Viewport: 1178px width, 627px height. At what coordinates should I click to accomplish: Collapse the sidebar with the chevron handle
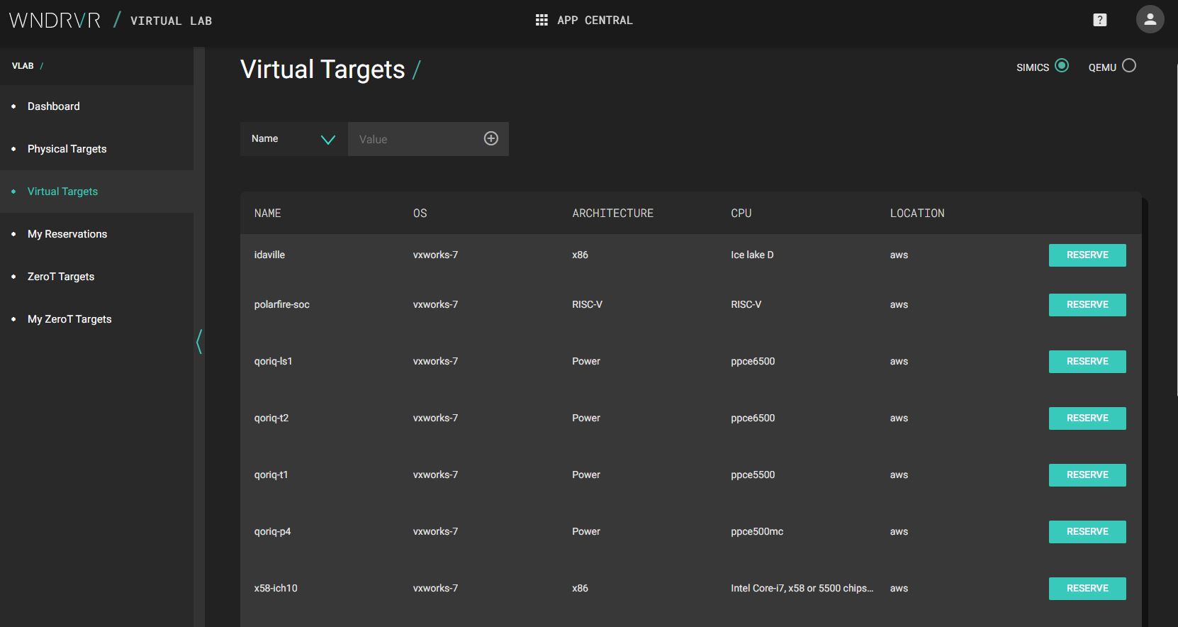[x=199, y=342]
